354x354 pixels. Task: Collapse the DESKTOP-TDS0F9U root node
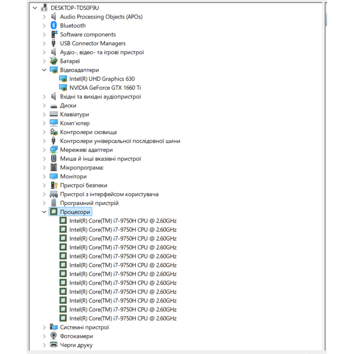click(x=35, y=8)
